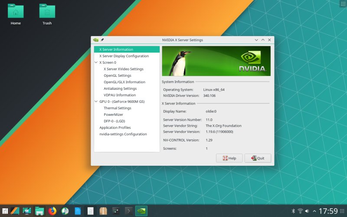Click the NVIDIA window menu icon in titlebar
This screenshot has width=347, height=217.
[x=95, y=40]
